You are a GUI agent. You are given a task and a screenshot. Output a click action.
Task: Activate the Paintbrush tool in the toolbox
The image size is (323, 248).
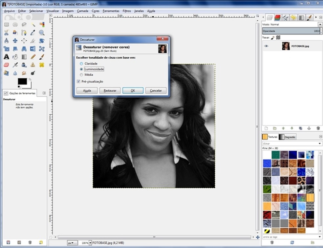42,57
